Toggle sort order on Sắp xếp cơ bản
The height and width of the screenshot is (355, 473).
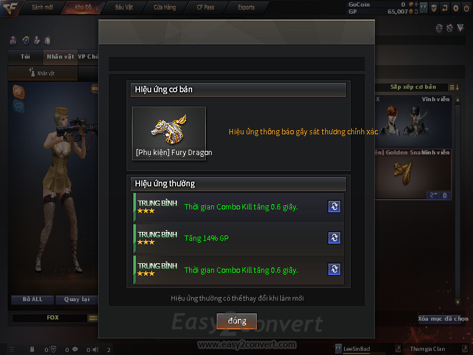click(454, 87)
